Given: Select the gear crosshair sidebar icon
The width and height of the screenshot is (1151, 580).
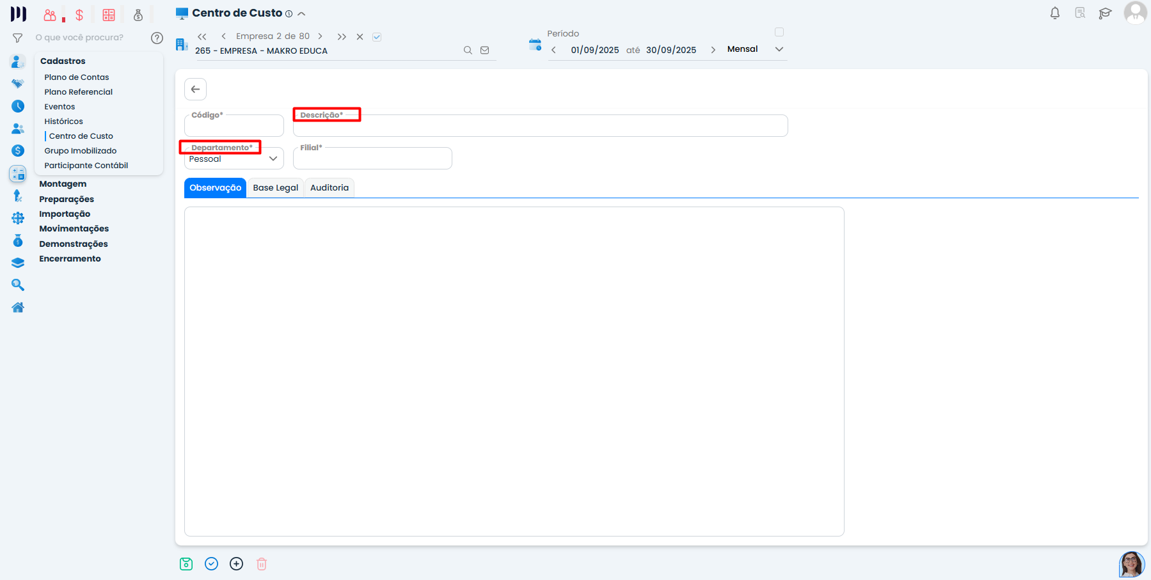Looking at the screenshot, I should pyautogui.click(x=18, y=218).
